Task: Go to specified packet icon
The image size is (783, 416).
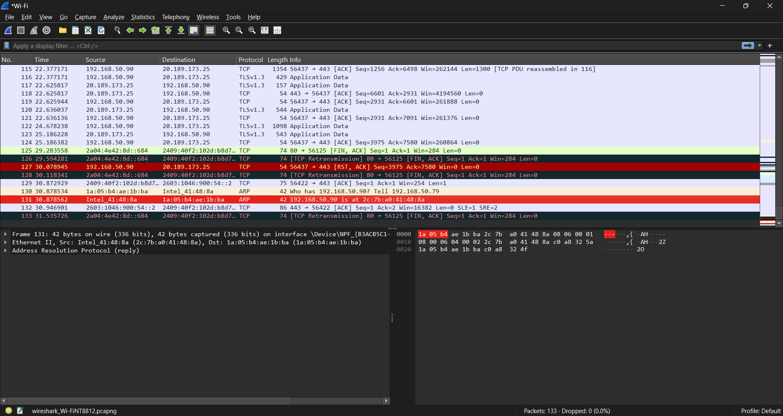Action: click(x=155, y=30)
